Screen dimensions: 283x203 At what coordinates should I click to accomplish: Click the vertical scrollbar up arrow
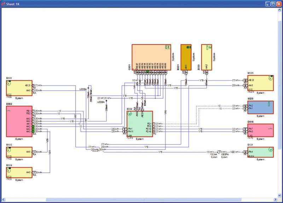(x=279, y=10)
